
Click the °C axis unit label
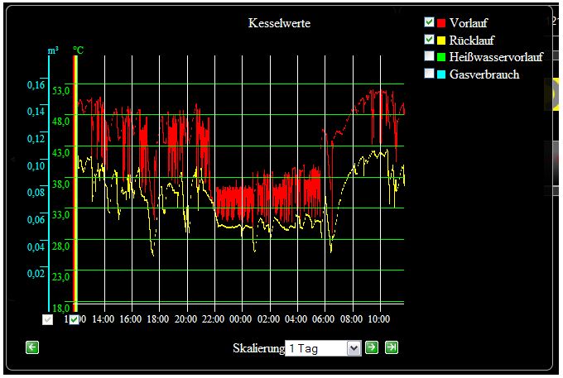[x=78, y=50]
